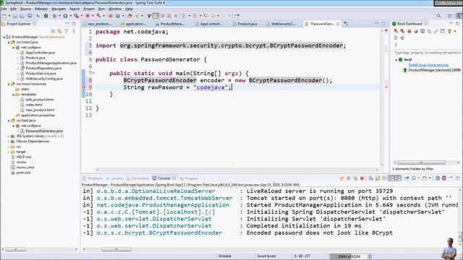Click Collapse All icon in Project Explorer
This screenshot has width=463, height=260.
click(x=53, y=31)
